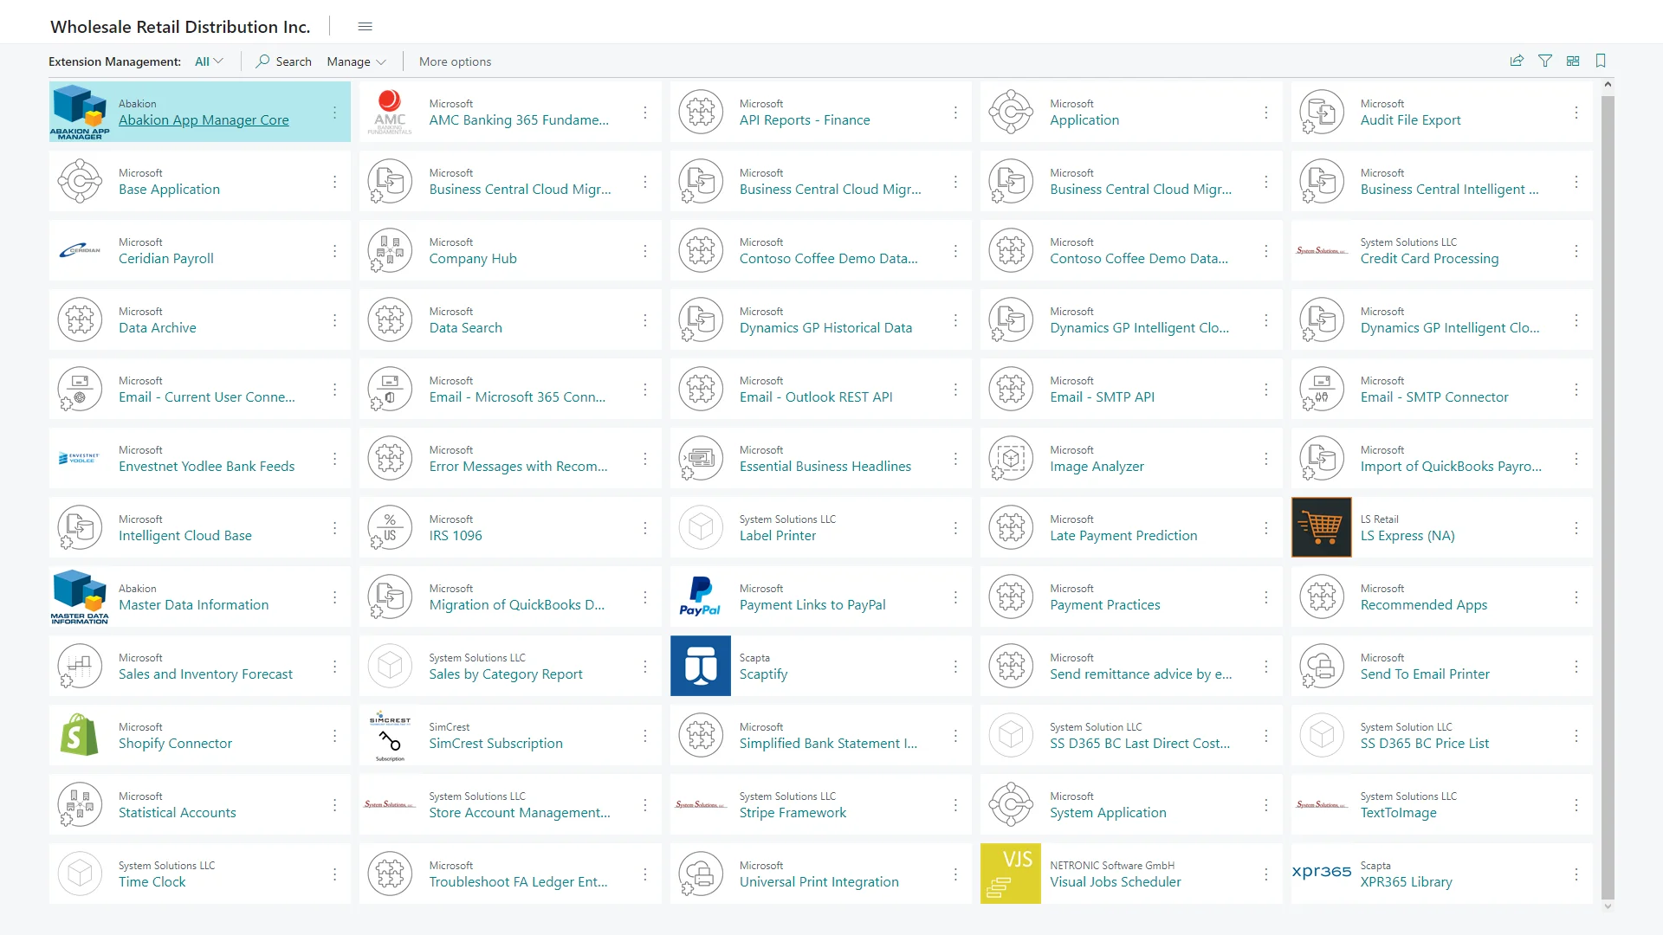
Task: Click the bookmark icon at top right
Action: tap(1601, 61)
